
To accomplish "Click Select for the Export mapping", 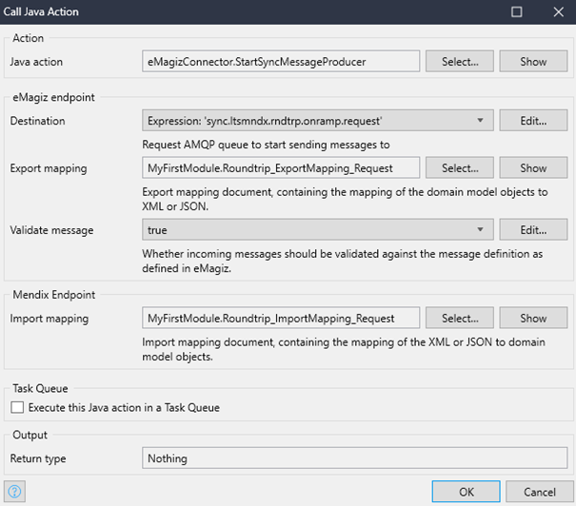I will pos(460,167).
